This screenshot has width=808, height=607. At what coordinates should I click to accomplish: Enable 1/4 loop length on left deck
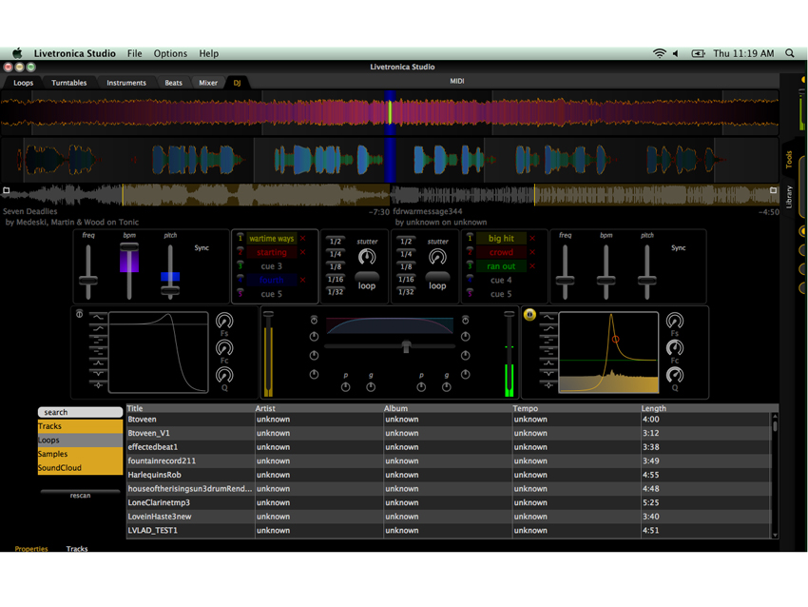(336, 254)
